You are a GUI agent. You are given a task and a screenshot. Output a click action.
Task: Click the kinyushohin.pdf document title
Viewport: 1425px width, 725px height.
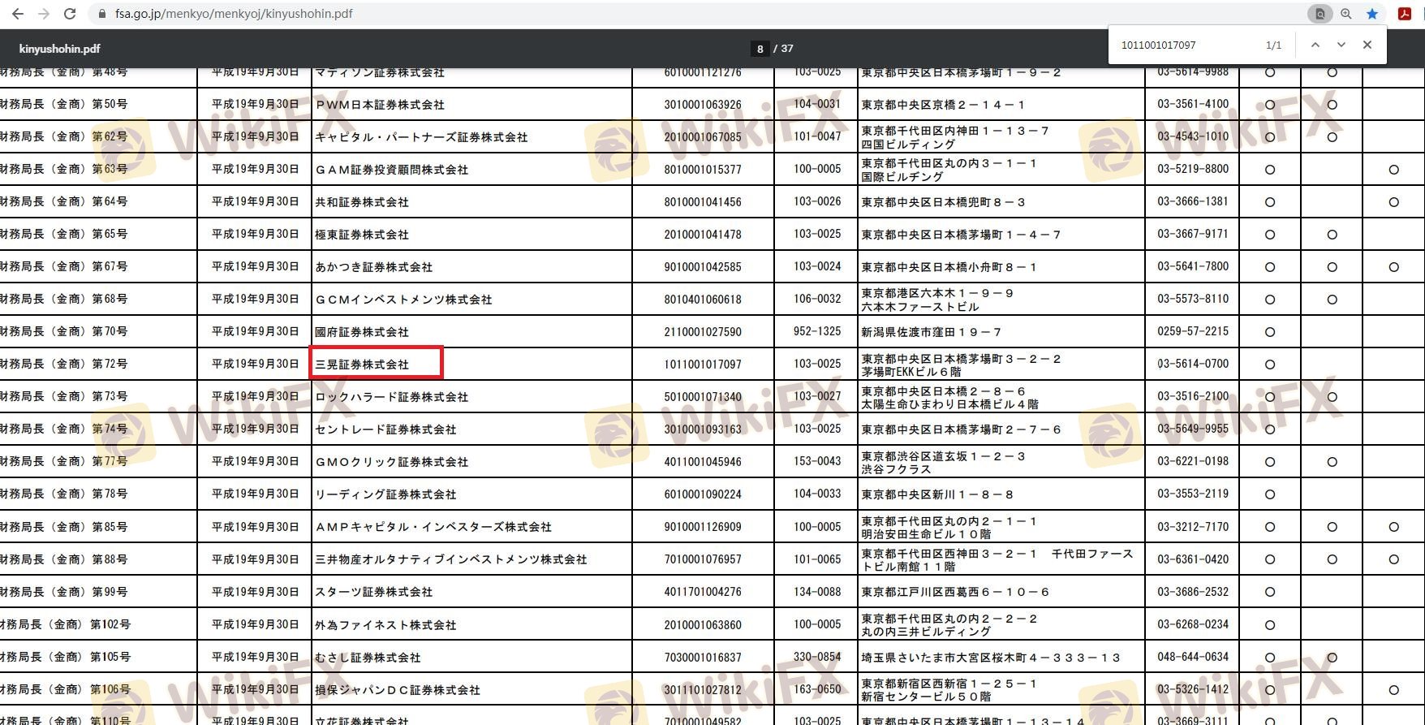coord(60,49)
